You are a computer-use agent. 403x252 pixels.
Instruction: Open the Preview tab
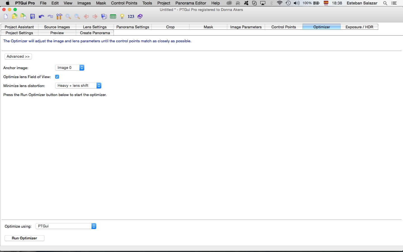(57, 33)
